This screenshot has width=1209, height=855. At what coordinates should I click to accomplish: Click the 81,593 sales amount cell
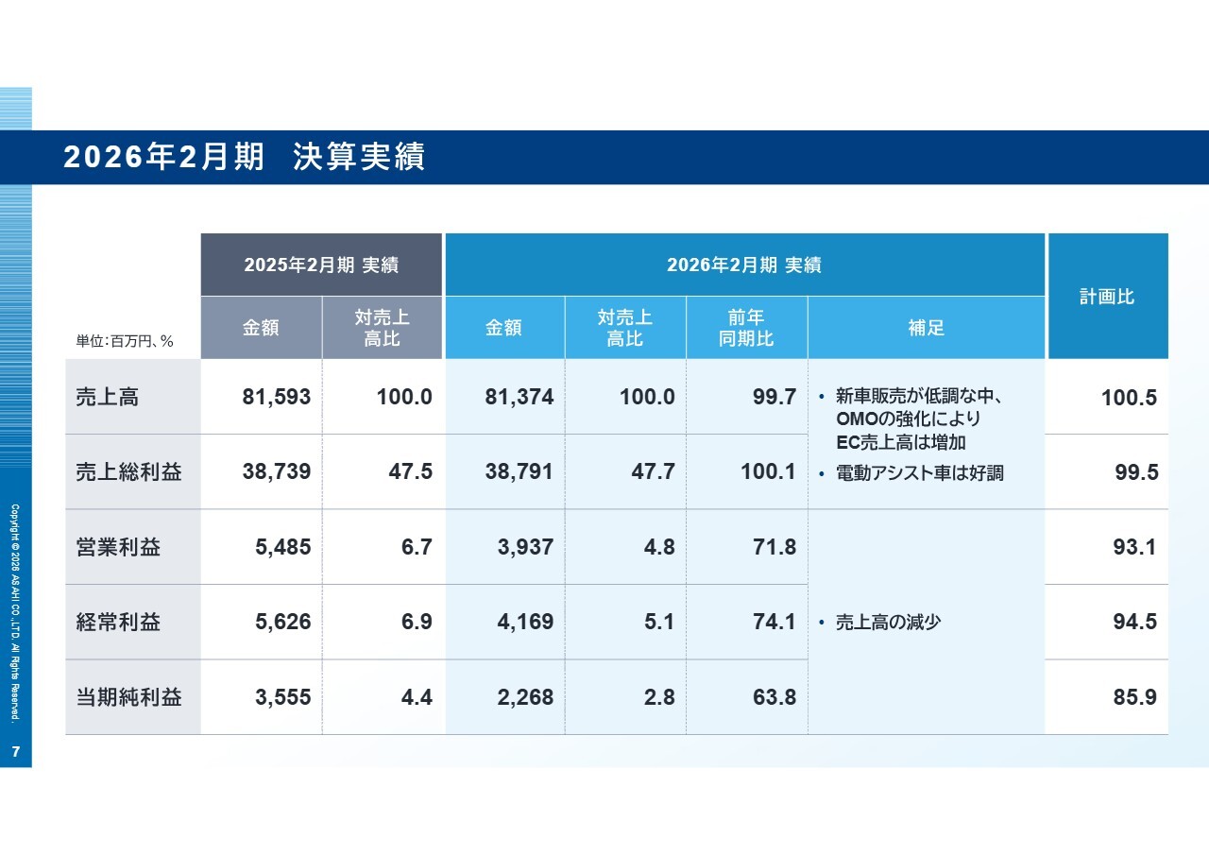[x=276, y=398]
